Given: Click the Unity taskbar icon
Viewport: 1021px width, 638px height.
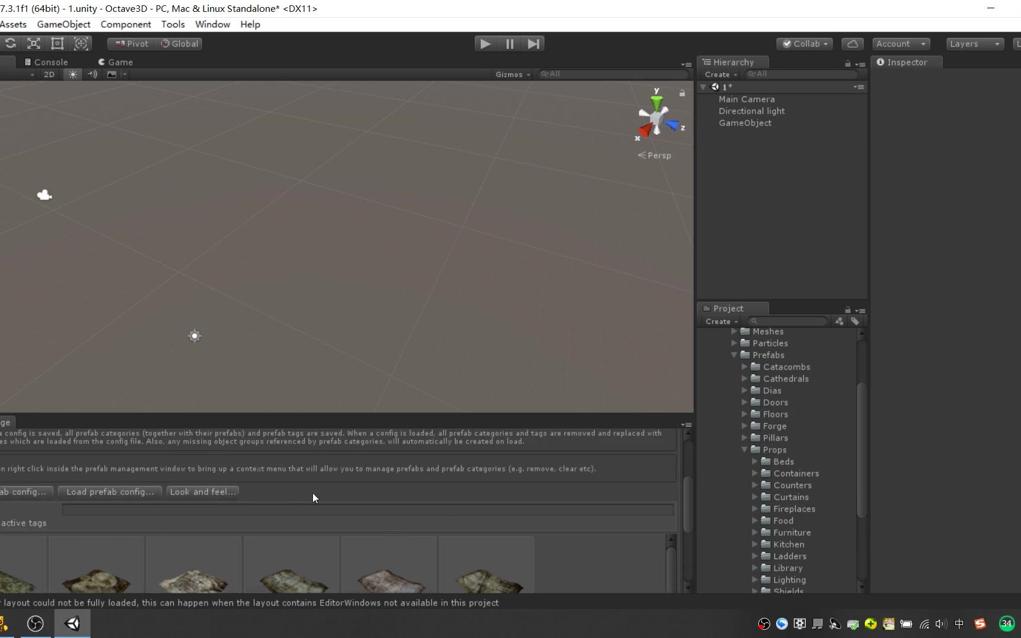Looking at the screenshot, I should click(73, 624).
